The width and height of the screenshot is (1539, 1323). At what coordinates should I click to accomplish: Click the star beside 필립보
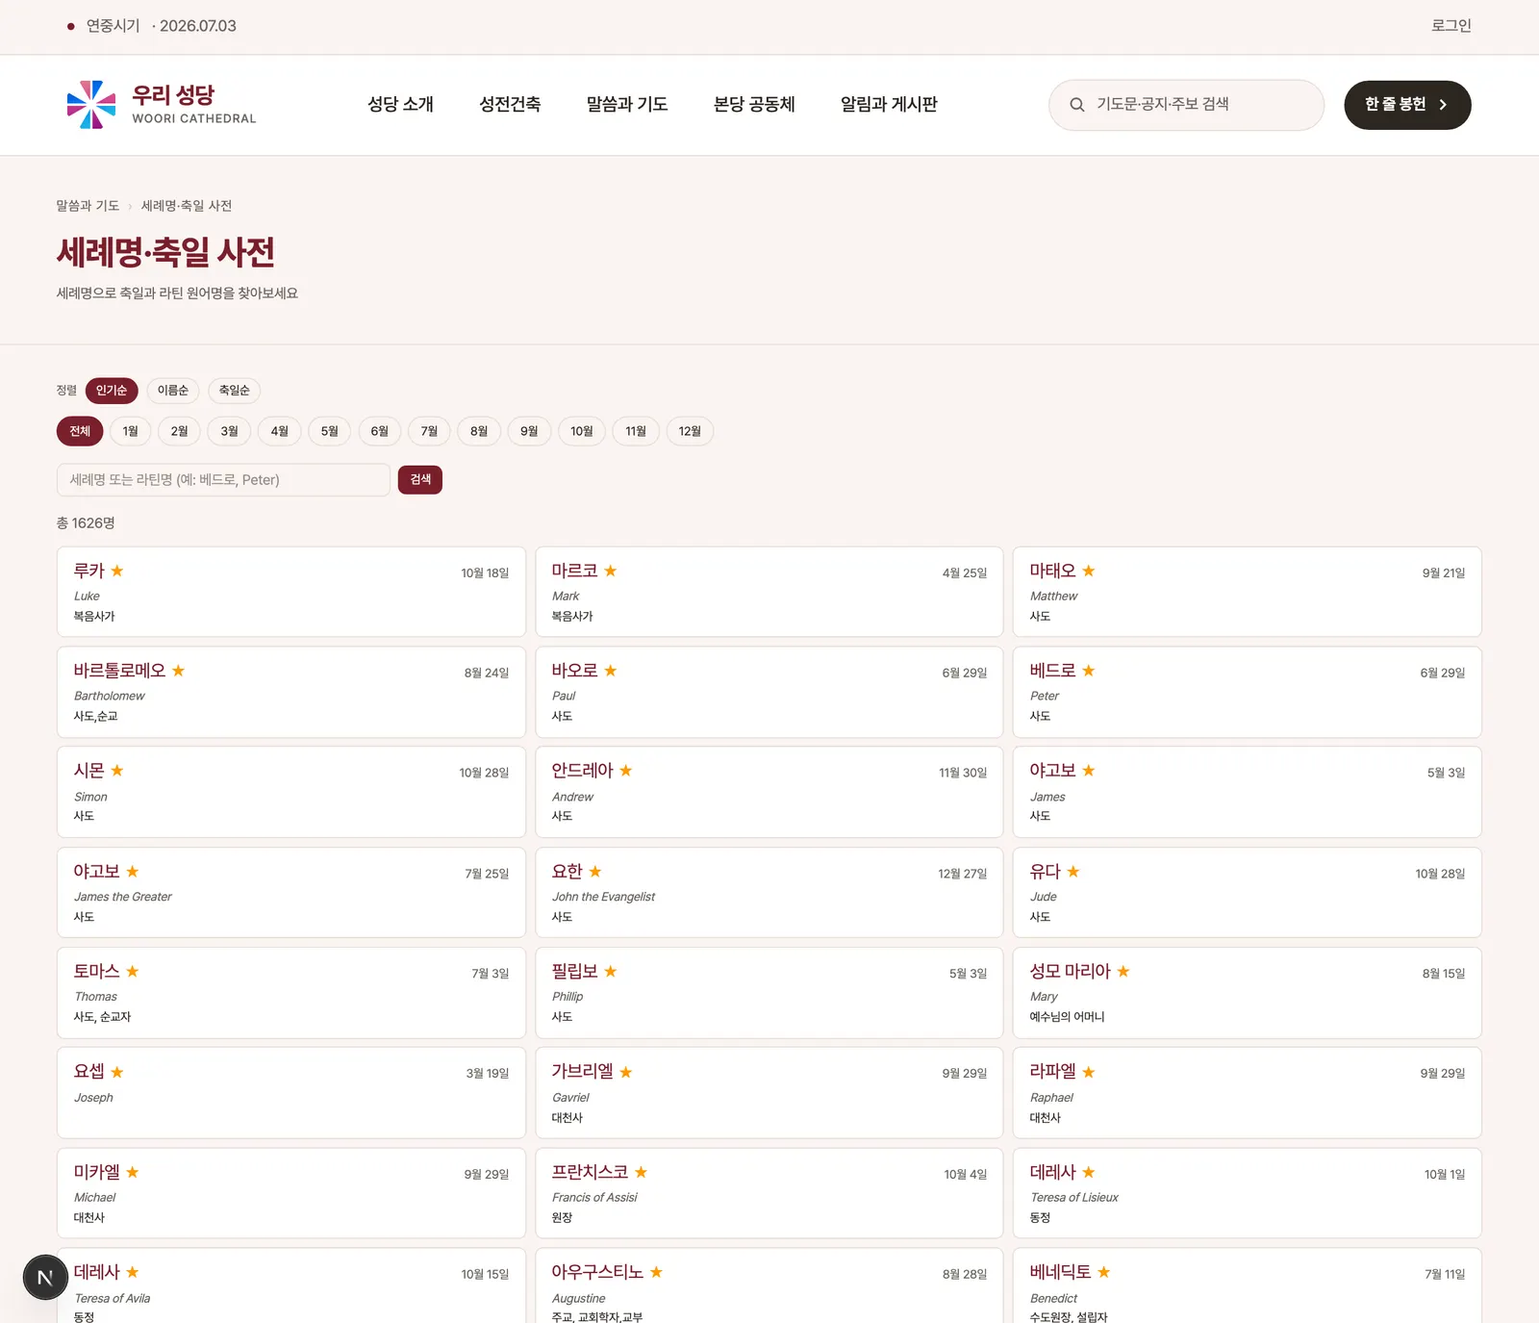[611, 972]
